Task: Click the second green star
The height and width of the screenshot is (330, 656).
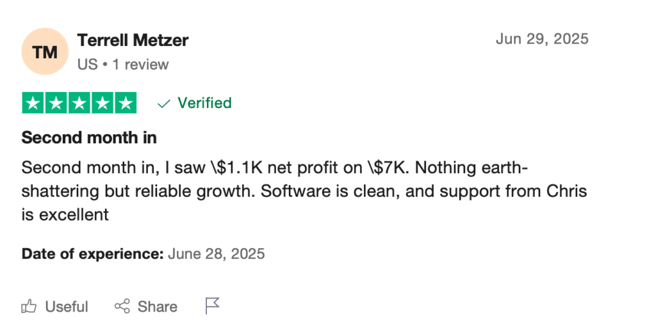Action: click(x=56, y=103)
